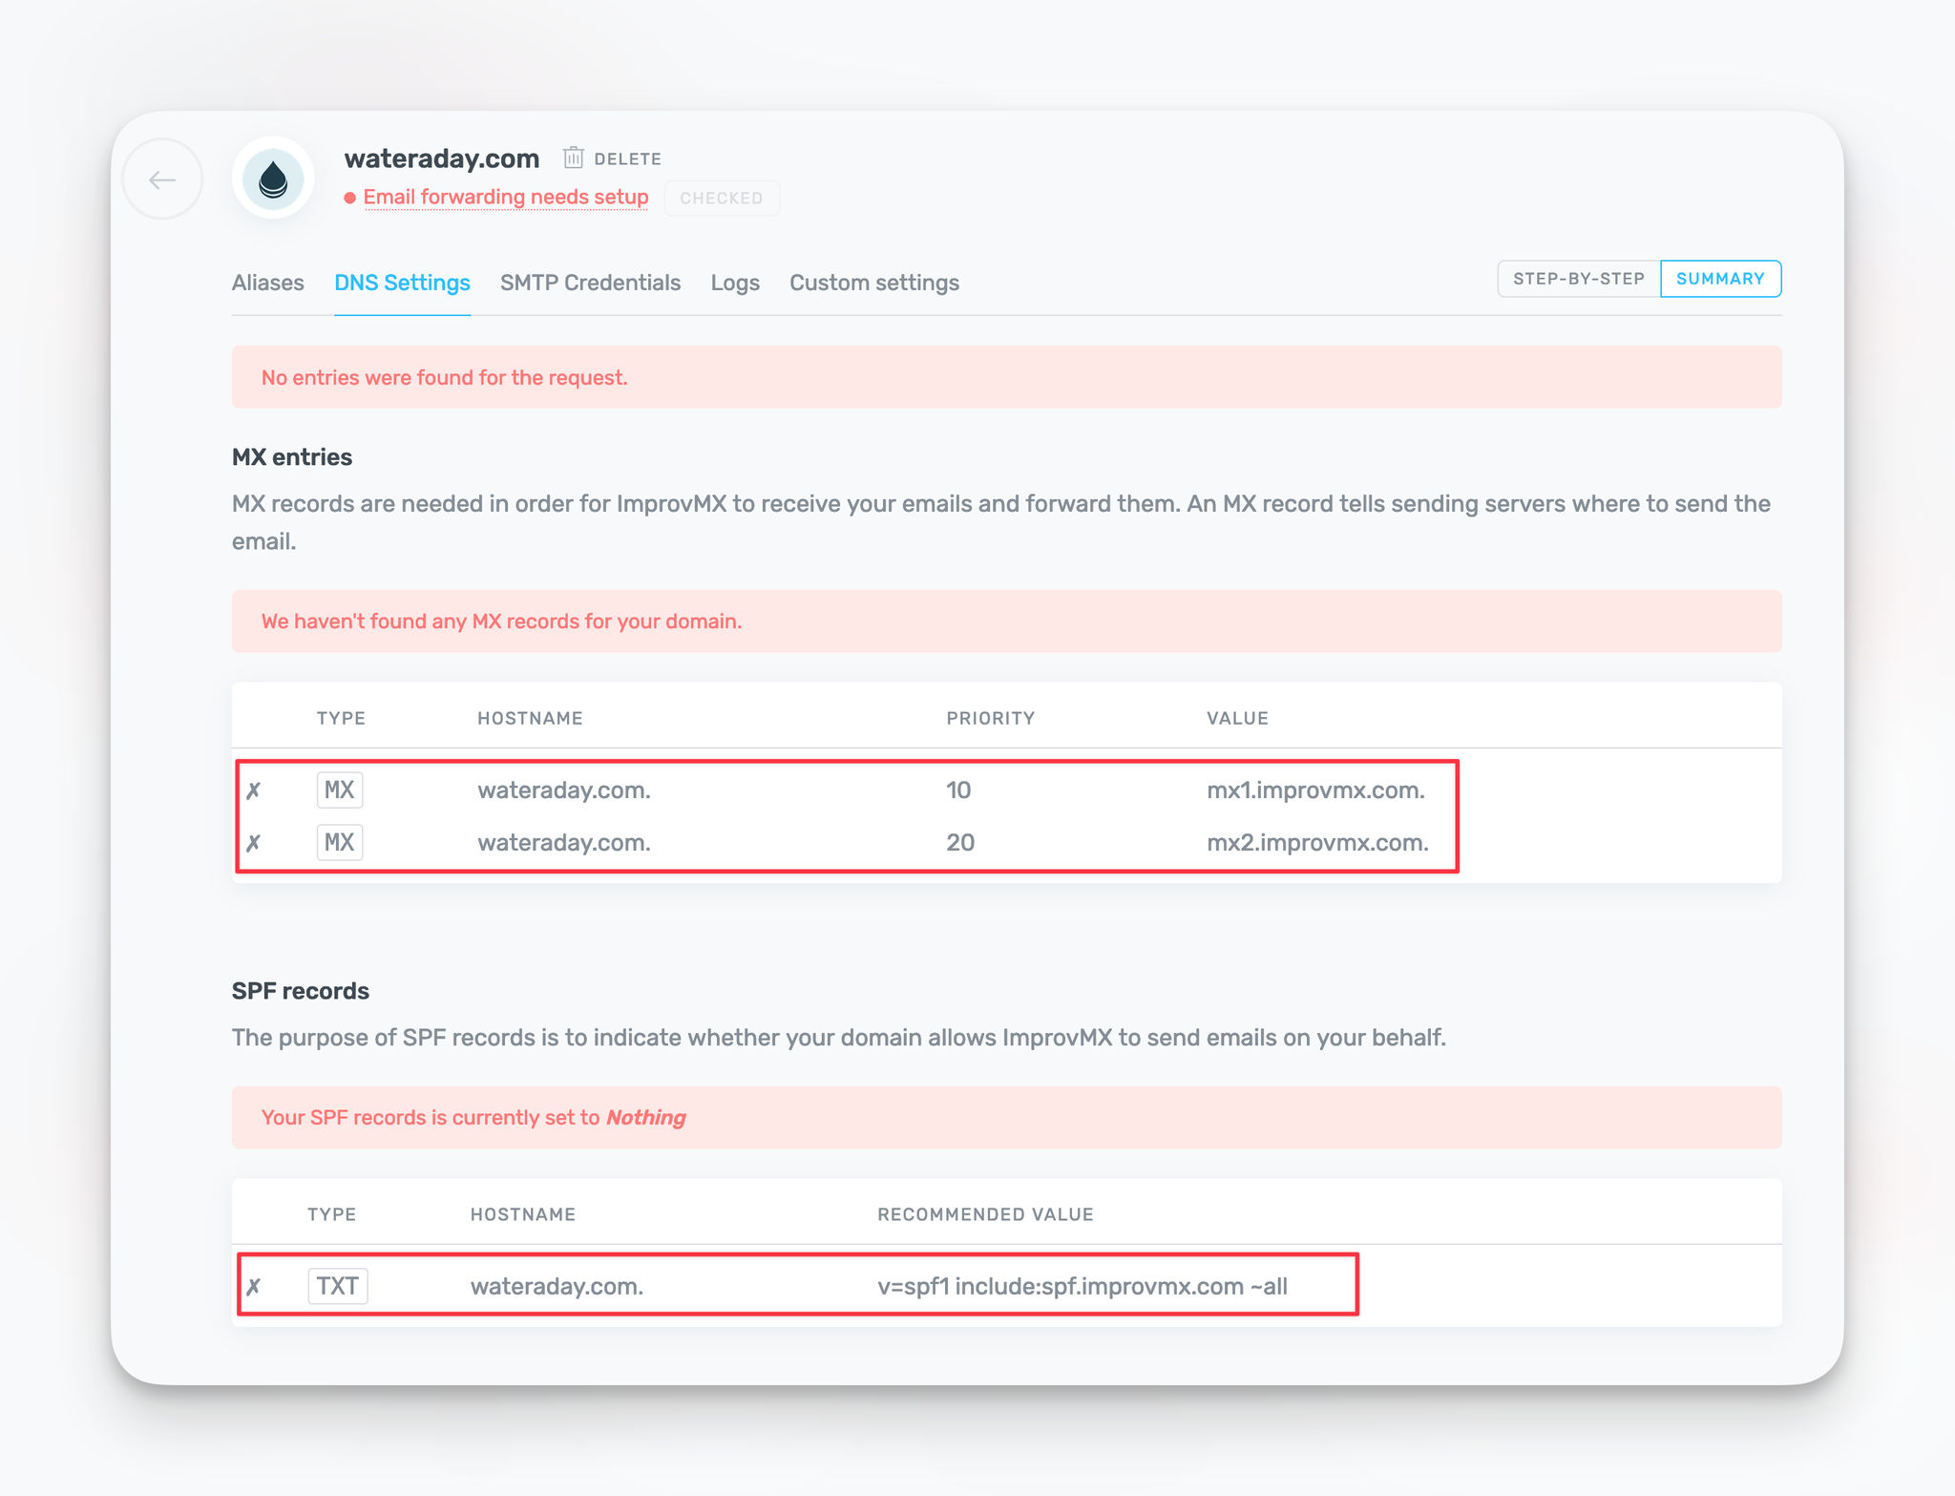Click TYPE header in SPF table
Viewport: 1955px width, 1496px height.
pos(331,1214)
